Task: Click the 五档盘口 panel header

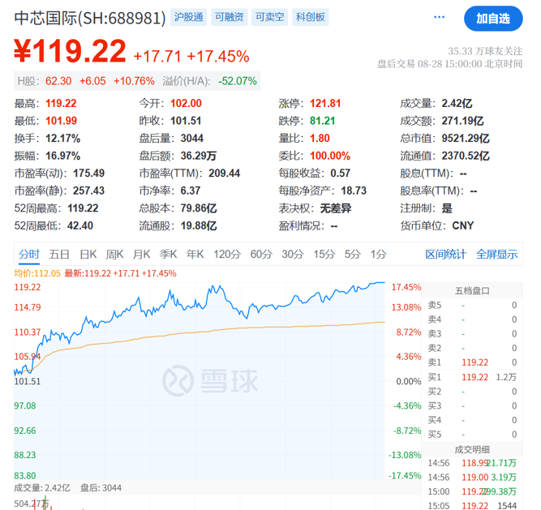Action: tap(472, 291)
